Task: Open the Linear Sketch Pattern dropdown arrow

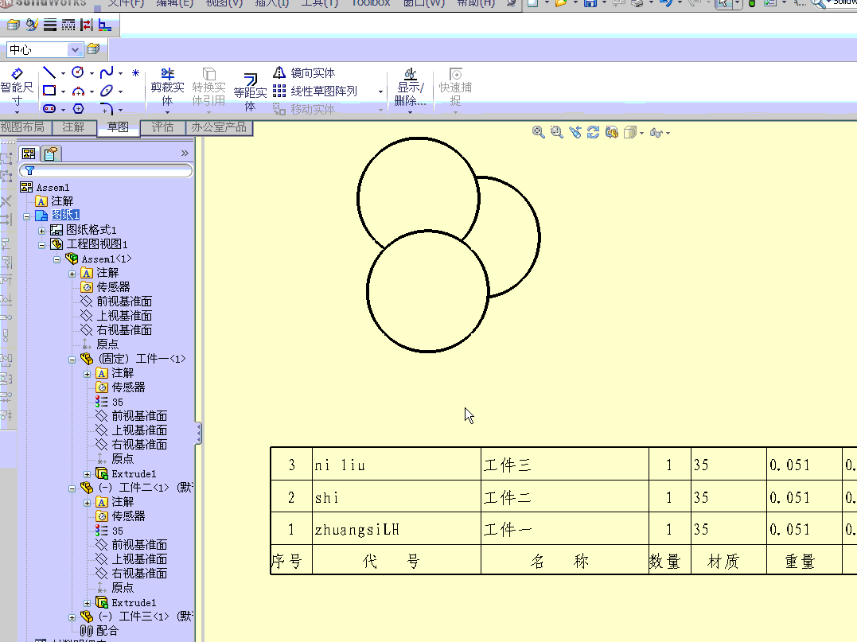Action: point(381,91)
